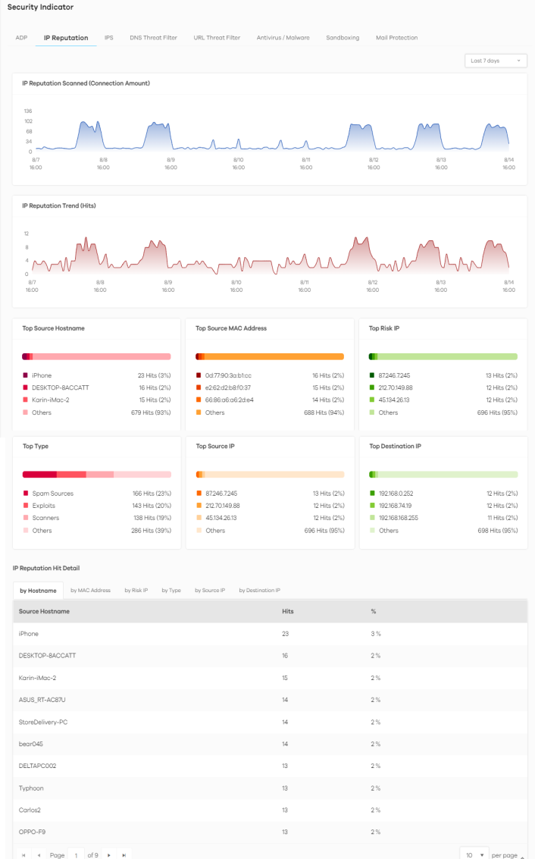This screenshot has height=859, width=535.
Task: Show hit detail by Destination IP
Action: 259,590
